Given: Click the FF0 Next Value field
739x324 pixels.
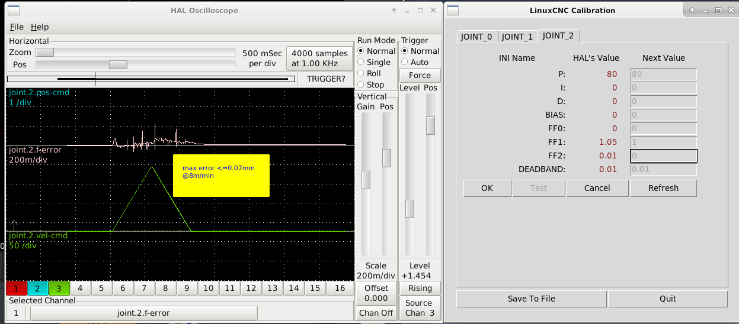Looking at the screenshot, I should [663, 128].
